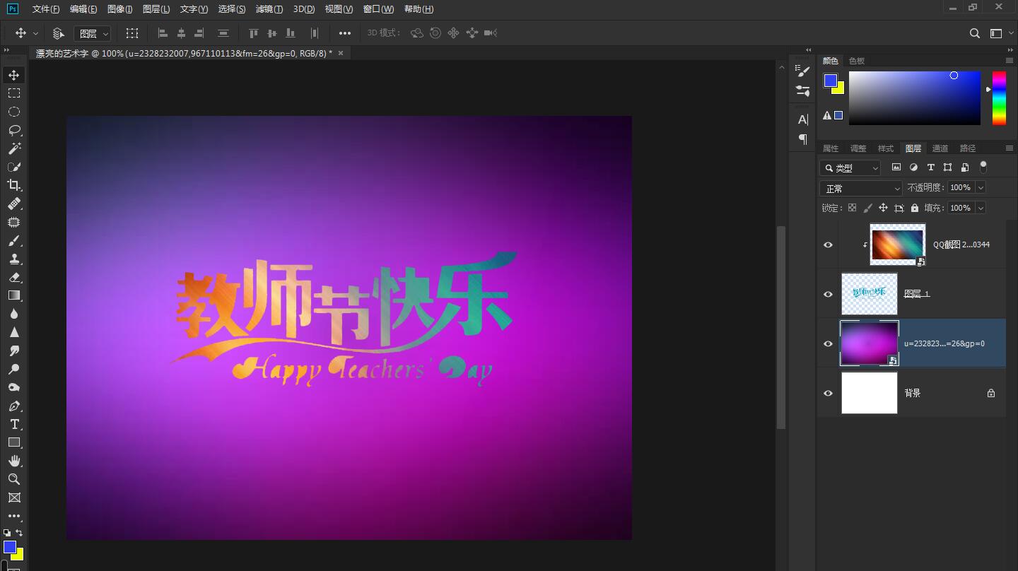Hide the QQ截图 layer
Viewport: 1018px width, 571px height.
pyautogui.click(x=827, y=245)
